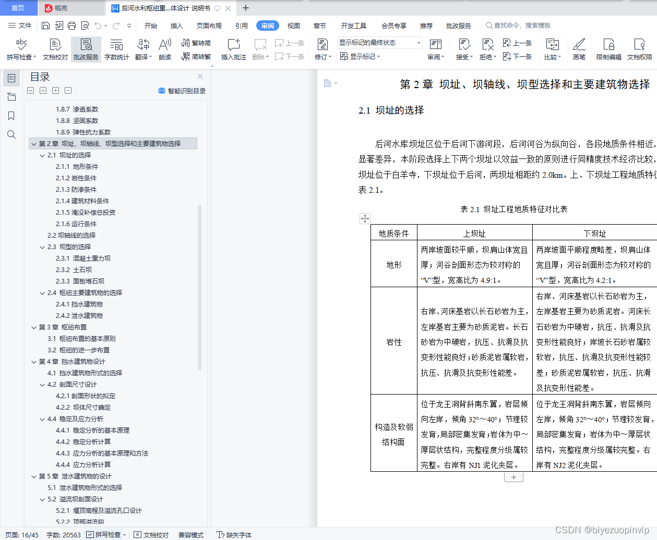
Task: Open the find and replace icon in left sidebar
Action: pos(11,134)
